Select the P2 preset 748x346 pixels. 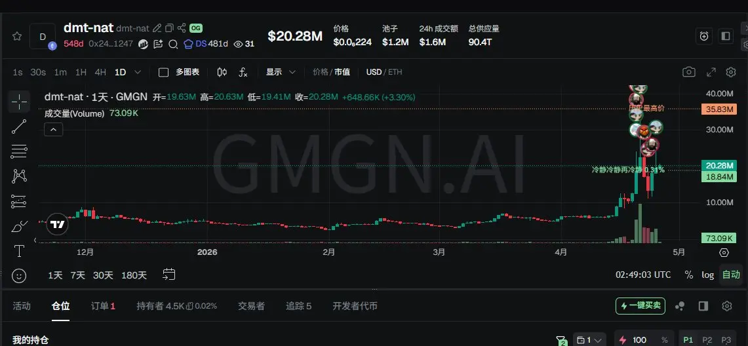707,340
